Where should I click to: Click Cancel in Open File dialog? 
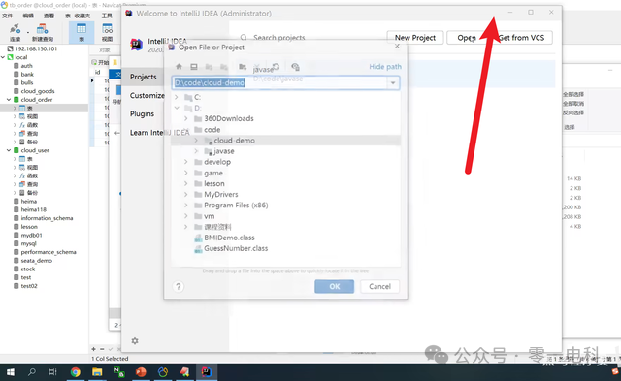[379, 286]
